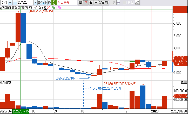The image size is (188, 114).
Task: Click the indicator label 가격이동평균(종가,단순이평)
Action: 22,8
